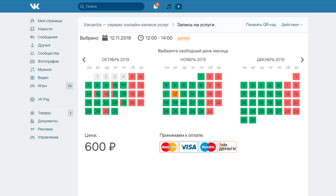The image size is (336, 196).
Task: Click the clock icon beside 12:00 - 14:00
Action: (141, 38)
